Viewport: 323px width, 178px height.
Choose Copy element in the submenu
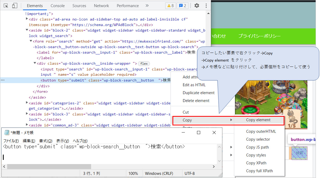tap(258, 120)
